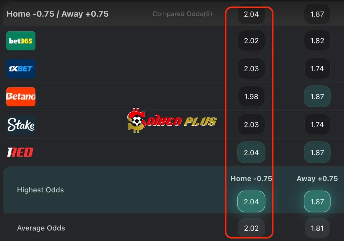Click Highest Odds home value 2.04
344x241 pixels.
coord(251,201)
